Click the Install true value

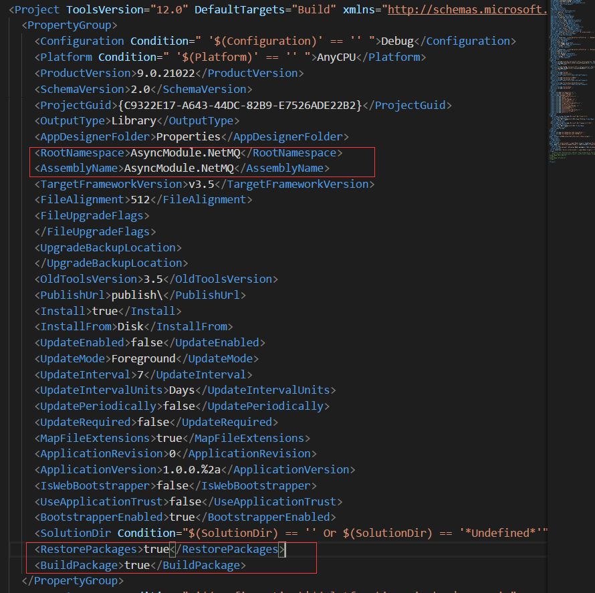click(105, 312)
